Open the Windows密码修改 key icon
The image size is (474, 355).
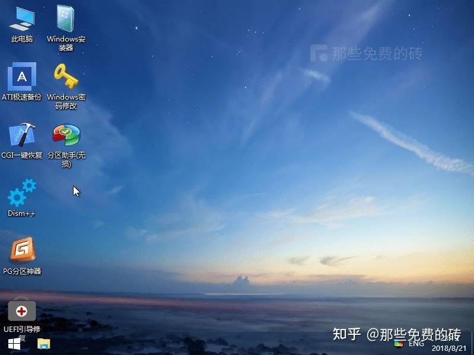coord(66,86)
